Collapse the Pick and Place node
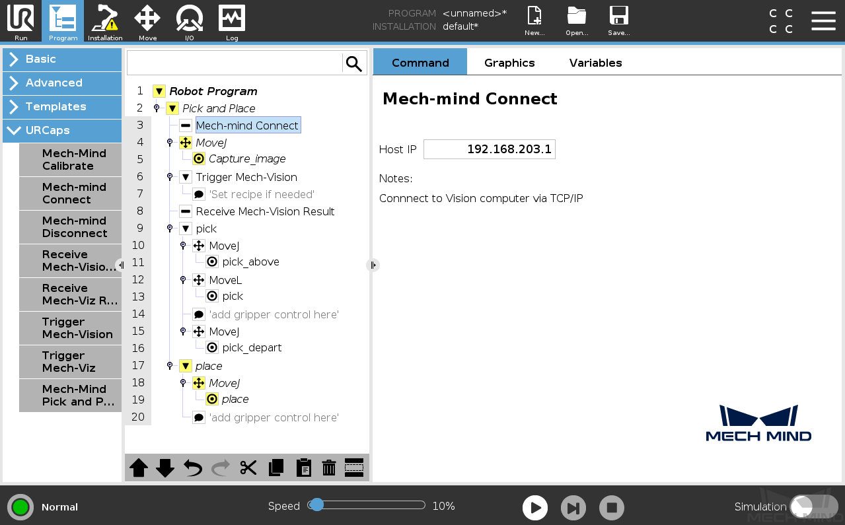Image resolution: width=845 pixels, height=525 pixels. 172,108
